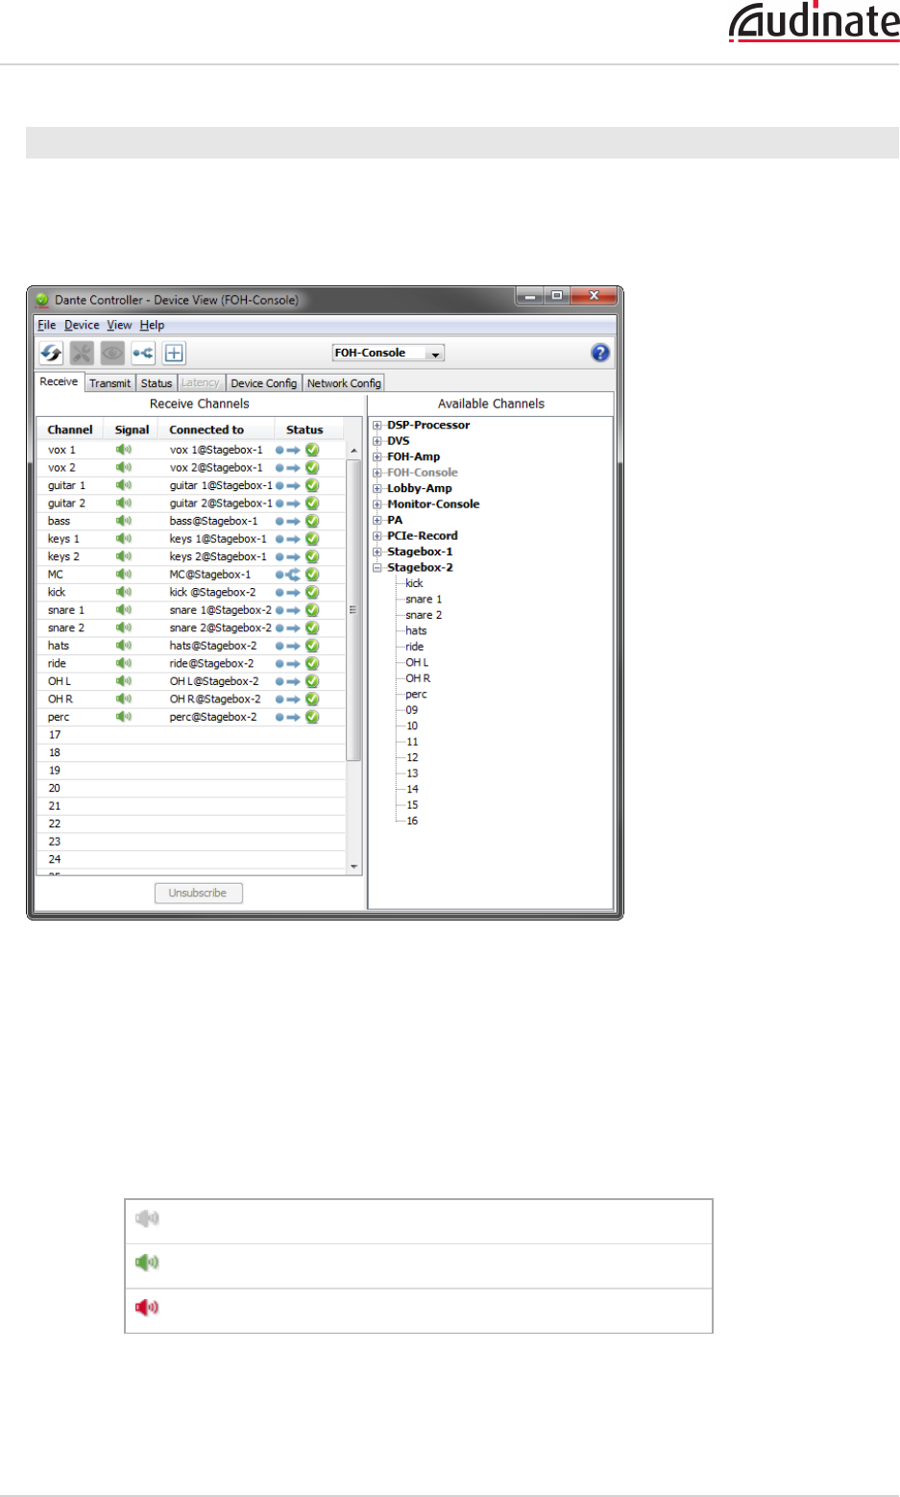The height and width of the screenshot is (1497, 900).
Task: Click the greyed wrench icon in toolbar
Action: [x=82, y=353]
